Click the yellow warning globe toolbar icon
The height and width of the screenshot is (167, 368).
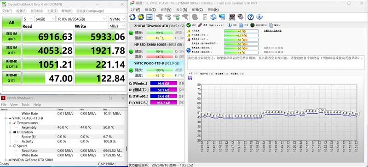click(141, 17)
